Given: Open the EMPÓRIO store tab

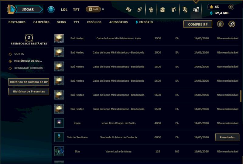Looking at the screenshot, I should point(144,22).
